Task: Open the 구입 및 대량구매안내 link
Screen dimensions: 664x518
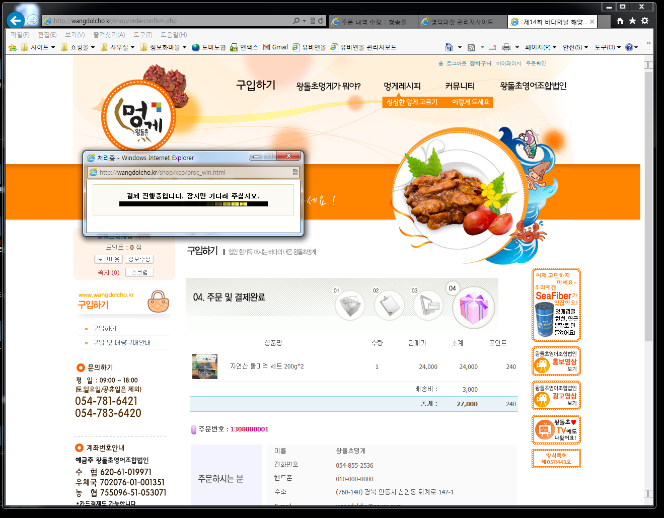Action: [121, 342]
